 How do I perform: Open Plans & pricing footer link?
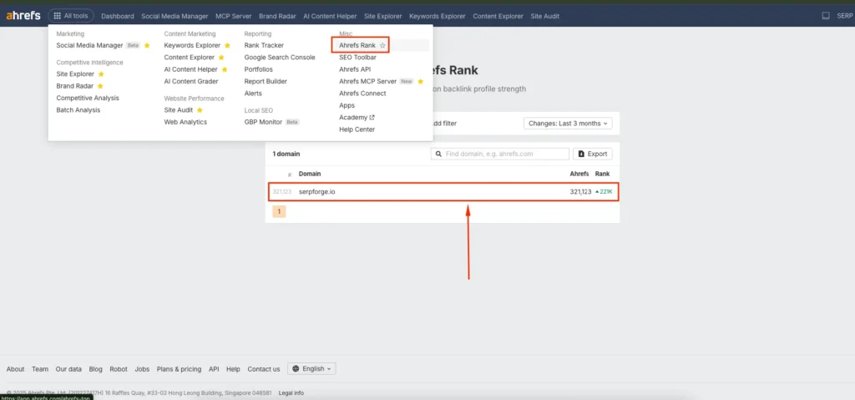tap(179, 369)
